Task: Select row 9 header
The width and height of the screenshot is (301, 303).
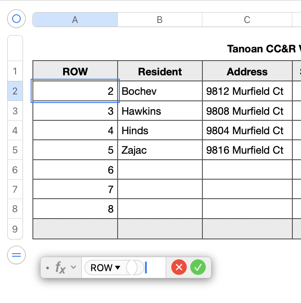Action: pyautogui.click(x=15, y=229)
